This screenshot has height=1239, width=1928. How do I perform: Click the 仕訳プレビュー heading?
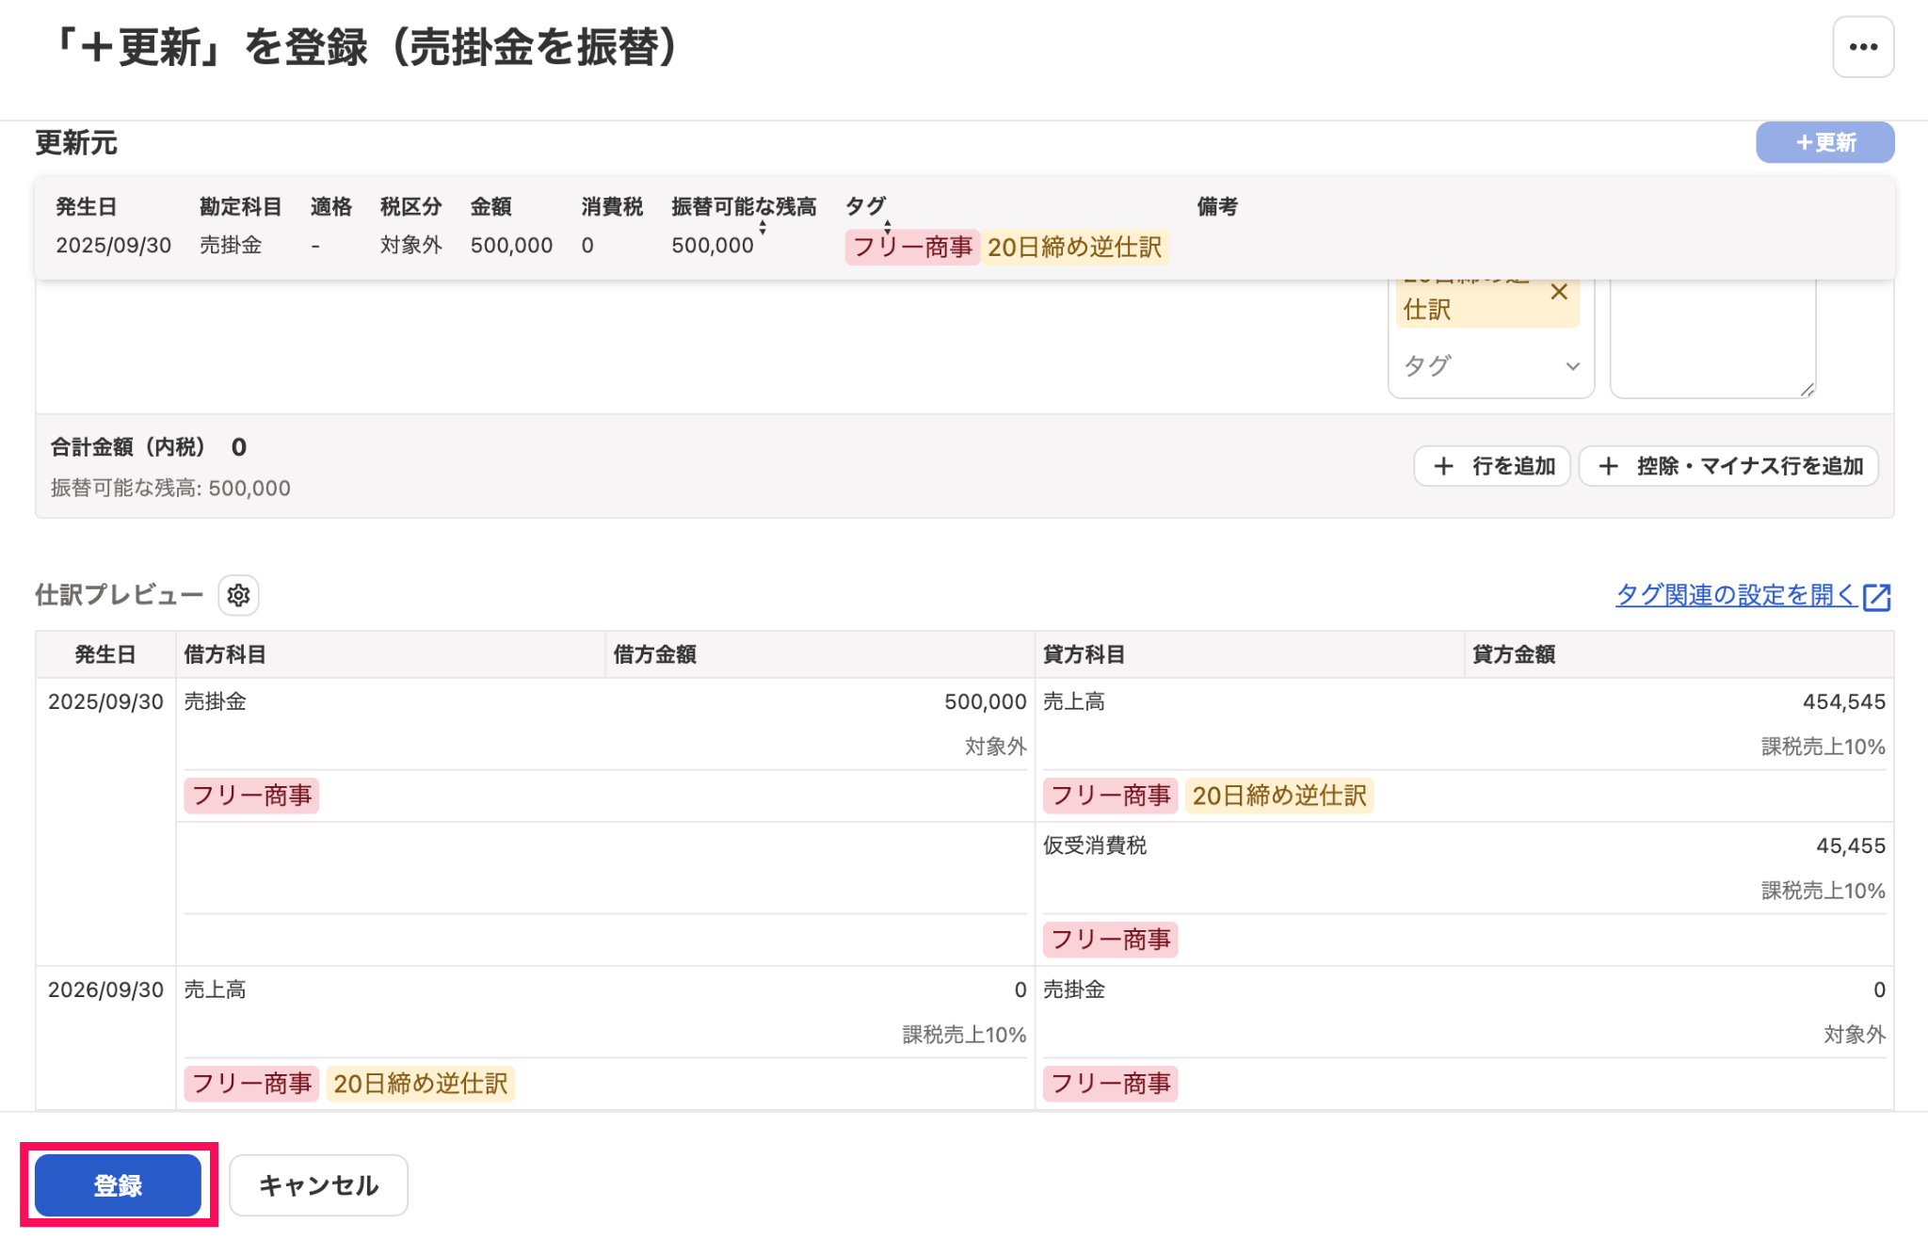[x=119, y=595]
